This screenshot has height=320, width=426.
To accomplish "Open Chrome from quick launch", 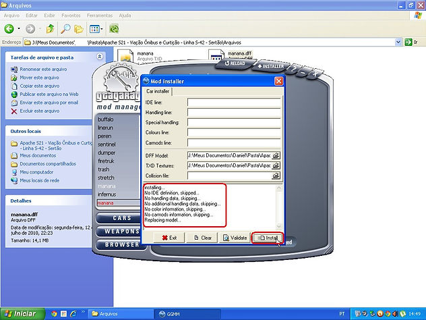I will click(54, 314).
